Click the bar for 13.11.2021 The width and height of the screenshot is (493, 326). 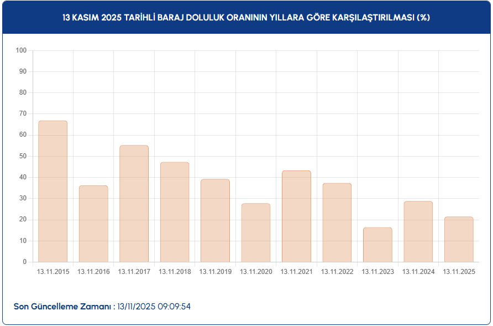[x=296, y=216]
